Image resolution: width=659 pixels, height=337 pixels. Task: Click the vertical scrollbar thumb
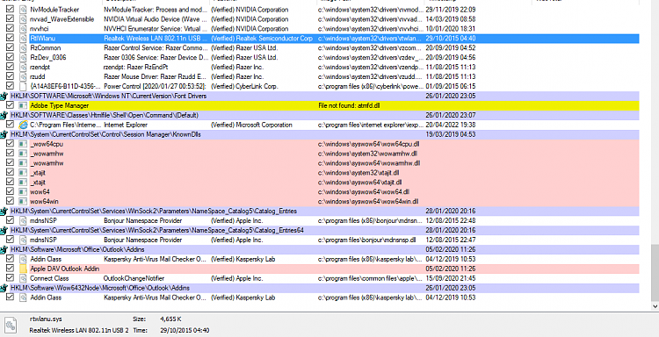655,273
